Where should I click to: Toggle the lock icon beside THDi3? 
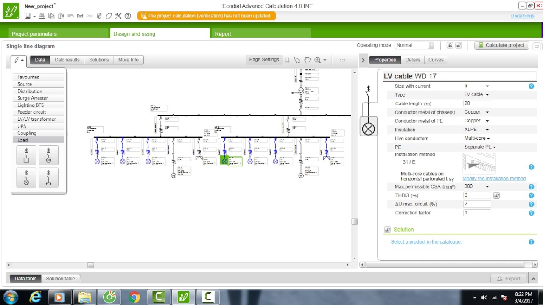496,195
